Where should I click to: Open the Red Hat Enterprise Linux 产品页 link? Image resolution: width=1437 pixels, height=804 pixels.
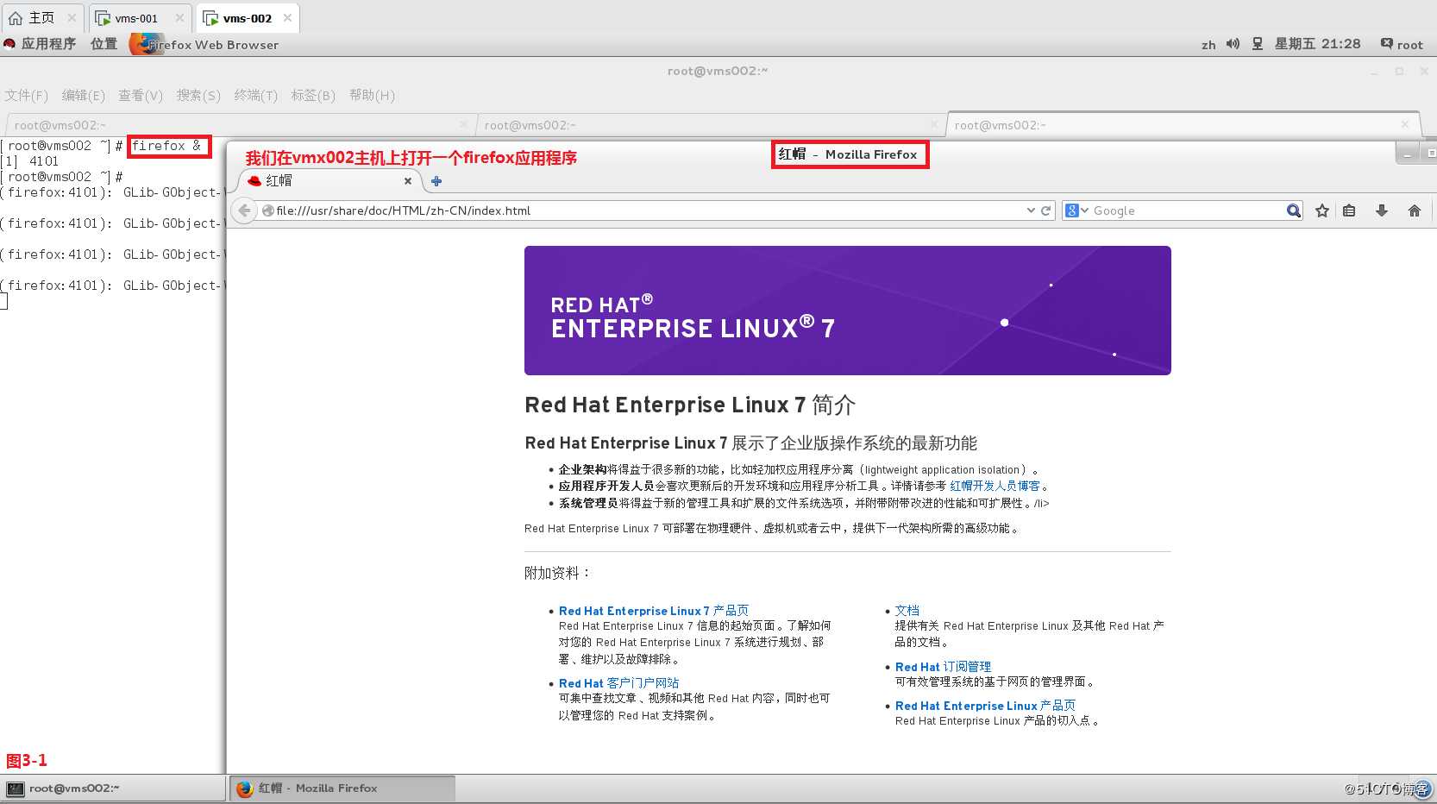click(x=985, y=706)
